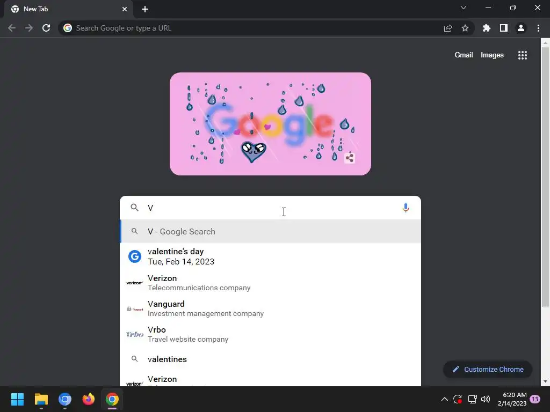Image resolution: width=550 pixels, height=412 pixels.
Task: Focus the Google search box with V
Action: tap(270, 208)
